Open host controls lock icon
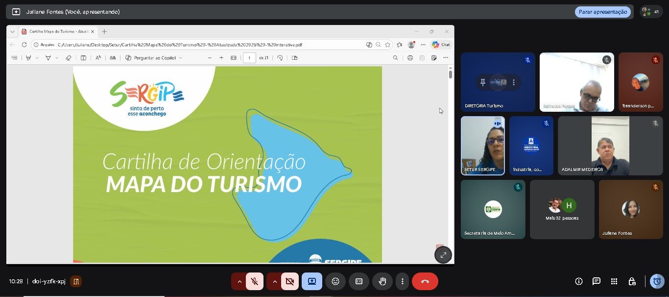 632,281
